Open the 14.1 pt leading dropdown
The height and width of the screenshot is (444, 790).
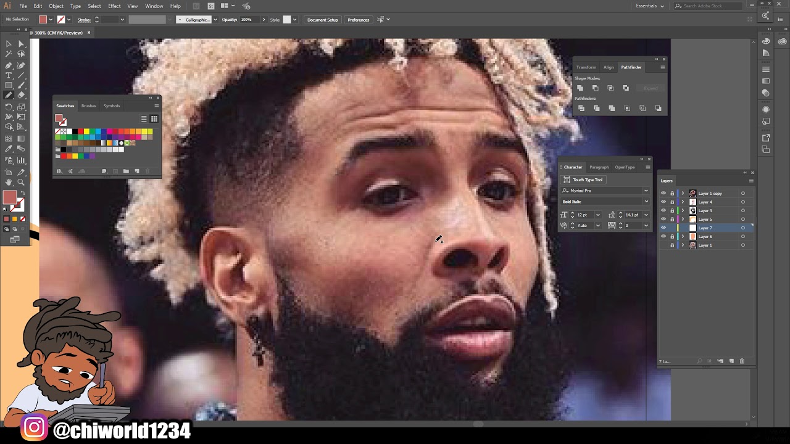646,215
